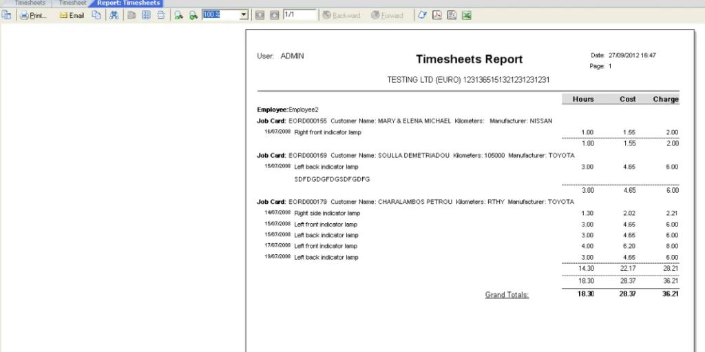Viewport: 705px width, 352px height.
Task: Click the subtotal charge value 28.21
Action: pyautogui.click(x=671, y=268)
